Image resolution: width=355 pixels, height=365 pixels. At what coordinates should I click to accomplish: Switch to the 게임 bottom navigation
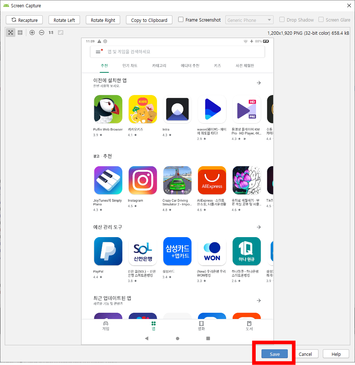pos(106,326)
